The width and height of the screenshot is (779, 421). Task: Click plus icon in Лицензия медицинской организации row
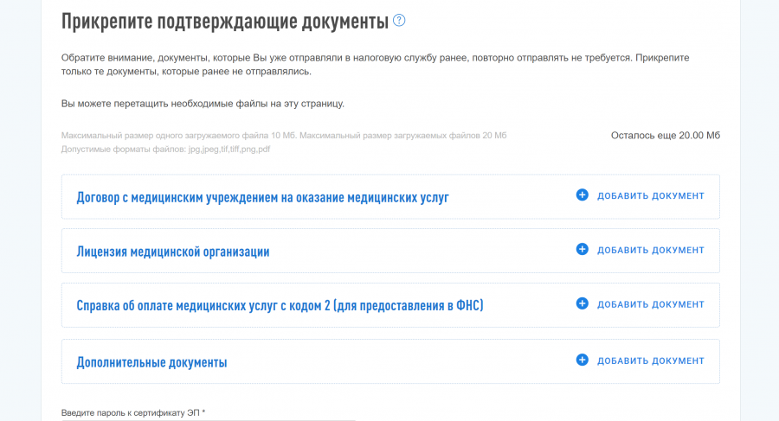click(x=582, y=250)
